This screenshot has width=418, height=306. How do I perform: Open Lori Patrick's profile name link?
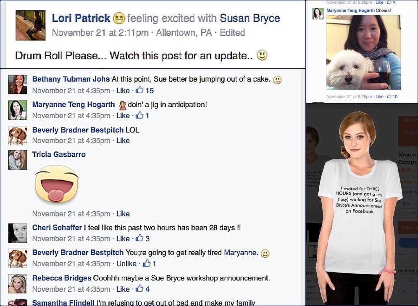coord(81,18)
